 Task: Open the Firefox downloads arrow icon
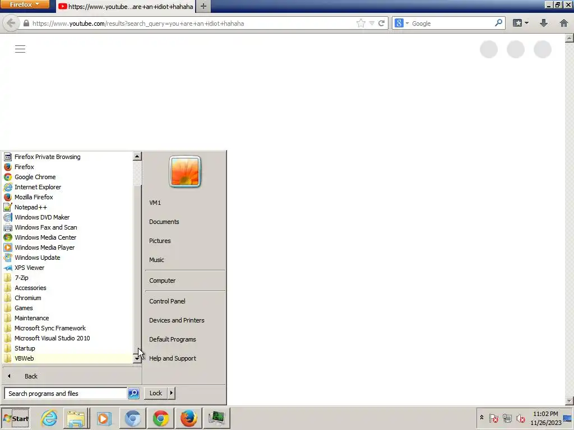point(544,24)
